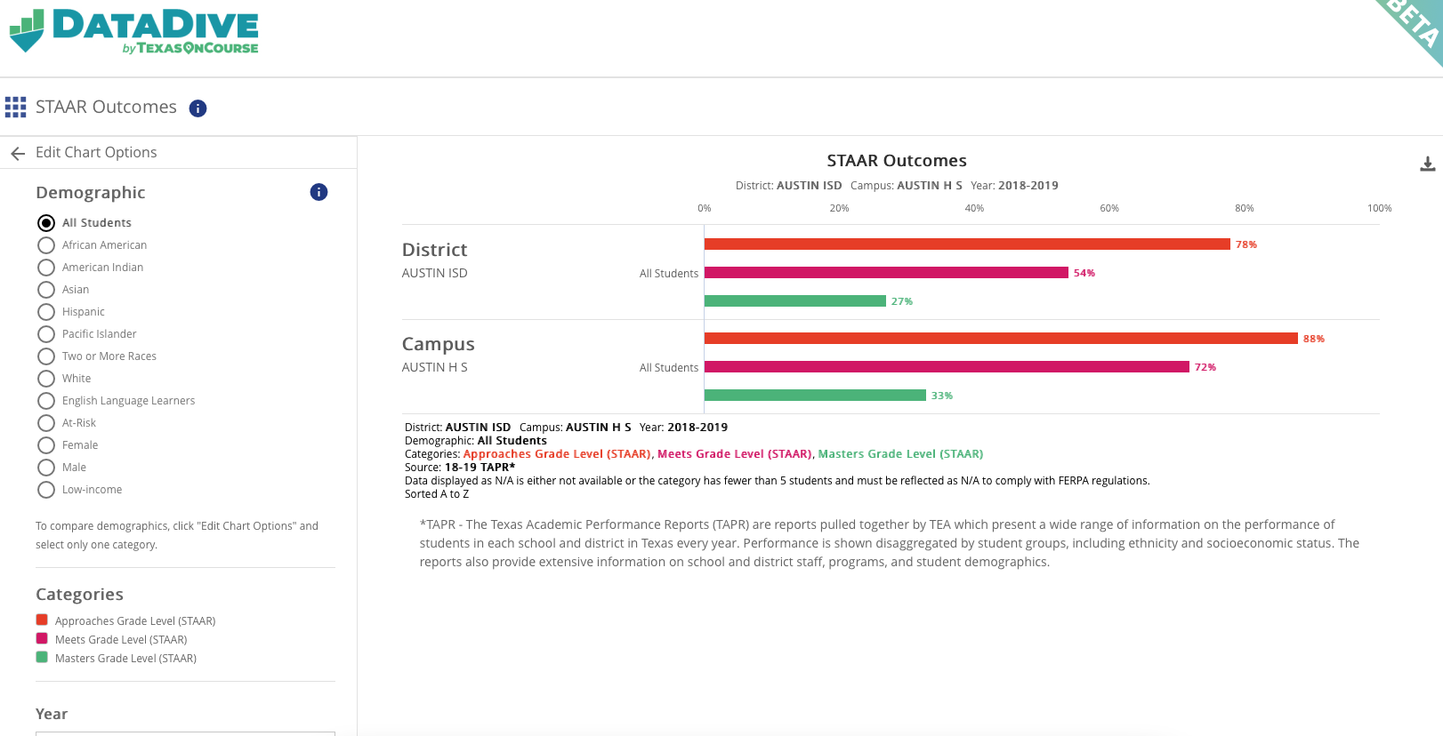Click the Campus 33% green bar
Screen dimensions: 1443x736
click(x=815, y=396)
